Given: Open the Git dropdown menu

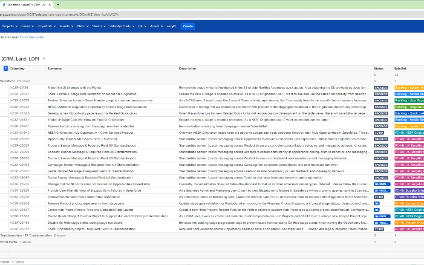Looking at the screenshot, I should tap(142, 26).
